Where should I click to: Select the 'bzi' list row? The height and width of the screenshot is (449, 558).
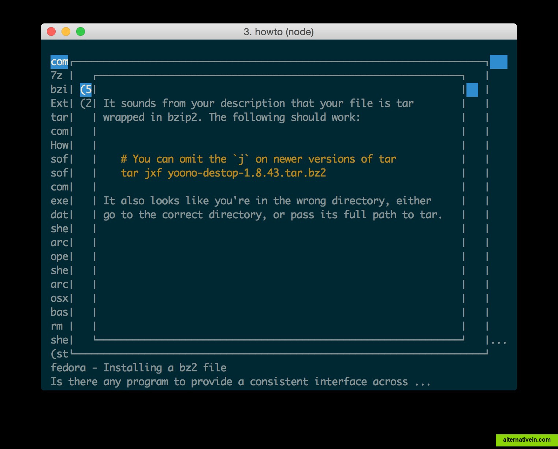[59, 90]
